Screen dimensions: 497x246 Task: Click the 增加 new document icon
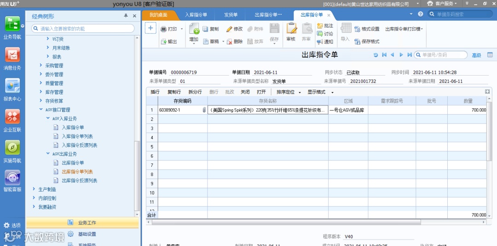click(194, 29)
